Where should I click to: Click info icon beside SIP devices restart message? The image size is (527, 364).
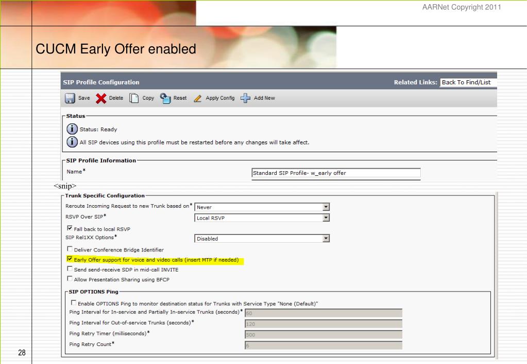72,142
